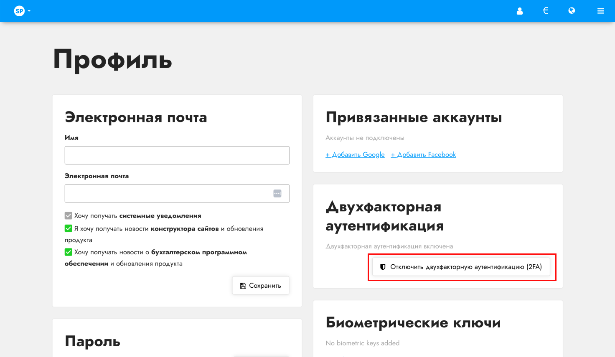Click the floppy disk icon on Сохранить
615x357 pixels.
coord(243,285)
